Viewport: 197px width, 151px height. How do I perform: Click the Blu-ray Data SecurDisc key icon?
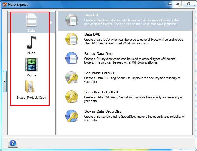[72, 116]
